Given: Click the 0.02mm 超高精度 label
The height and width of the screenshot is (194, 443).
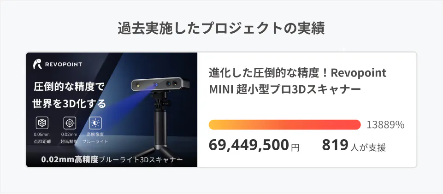Looking at the screenshot, I should (x=69, y=138).
